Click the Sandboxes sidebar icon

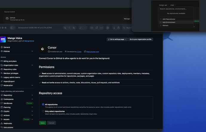[2, 103]
